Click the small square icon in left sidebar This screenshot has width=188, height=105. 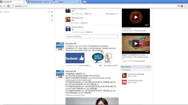point(52,20)
